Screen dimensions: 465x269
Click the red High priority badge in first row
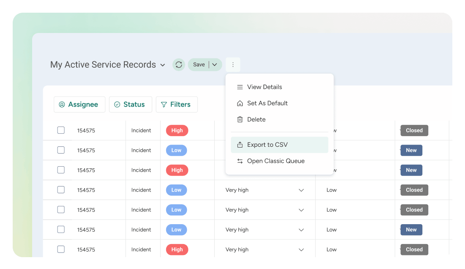pyautogui.click(x=177, y=130)
